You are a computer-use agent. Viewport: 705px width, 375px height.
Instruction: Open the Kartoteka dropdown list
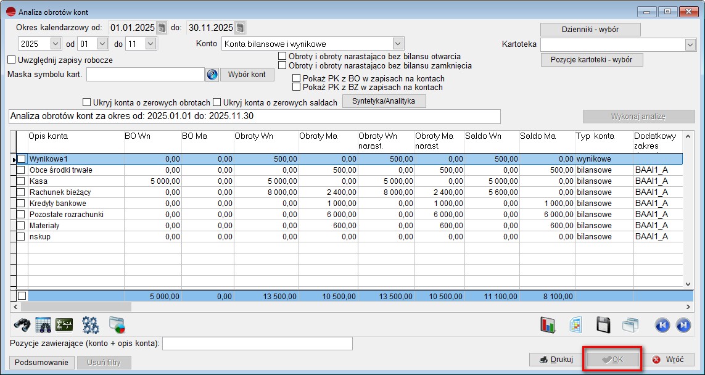(x=690, y=44)
